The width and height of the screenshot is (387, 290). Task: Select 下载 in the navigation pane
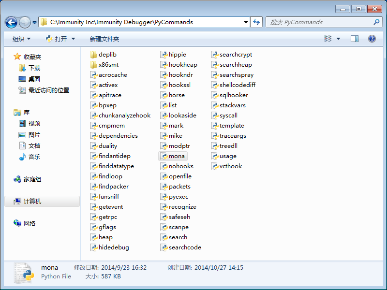pyautogui.click(x=30, y=68)
